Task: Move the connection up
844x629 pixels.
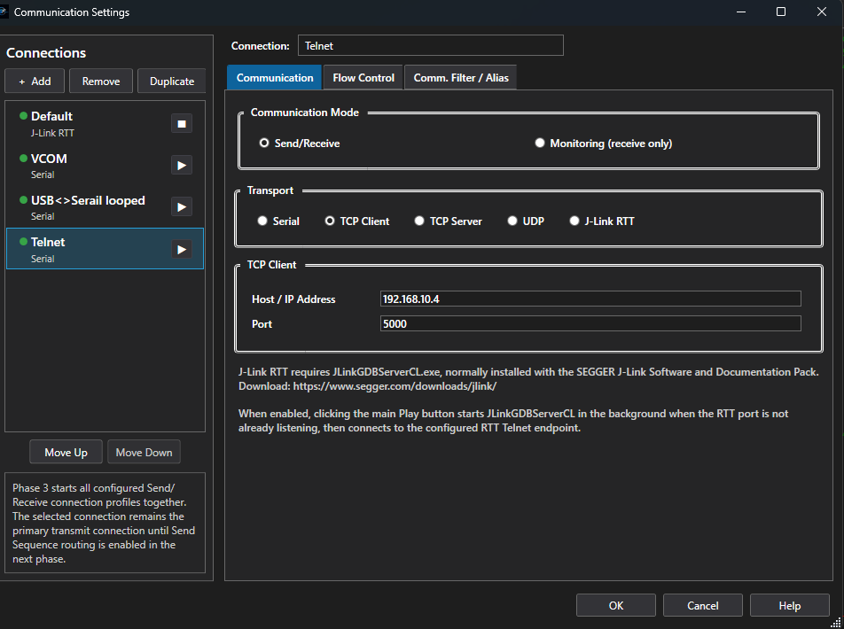Action: click(66, 452)
